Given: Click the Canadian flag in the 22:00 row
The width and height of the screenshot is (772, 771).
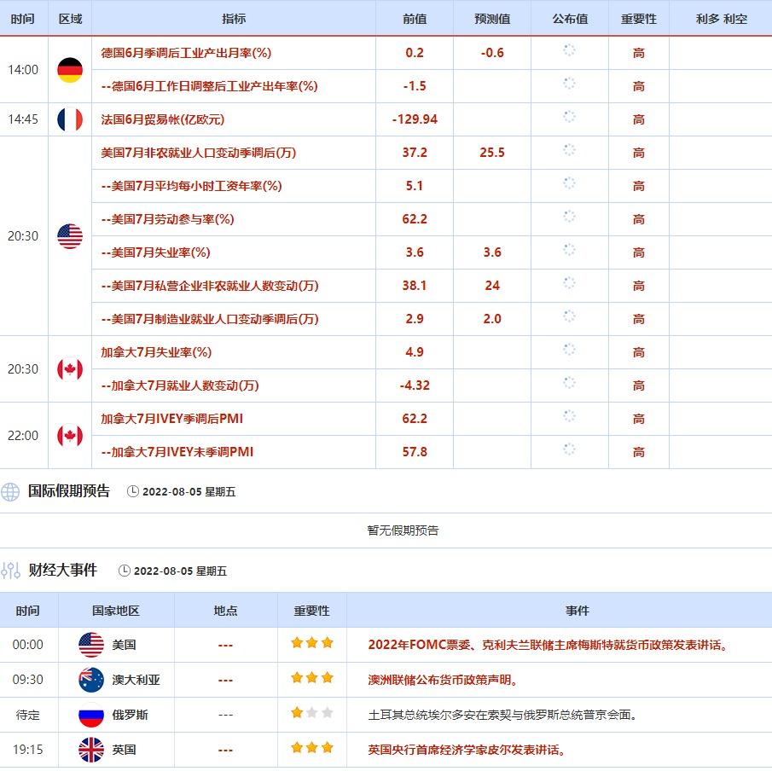Looking at the screenshot, I should click(70, 436).
